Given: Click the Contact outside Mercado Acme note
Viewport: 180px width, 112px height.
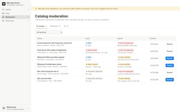Looking at the screenshot, I should tap(129, 74).
